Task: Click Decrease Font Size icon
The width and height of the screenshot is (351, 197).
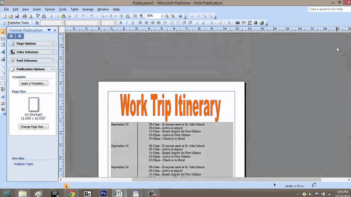Action: (197, 23)
